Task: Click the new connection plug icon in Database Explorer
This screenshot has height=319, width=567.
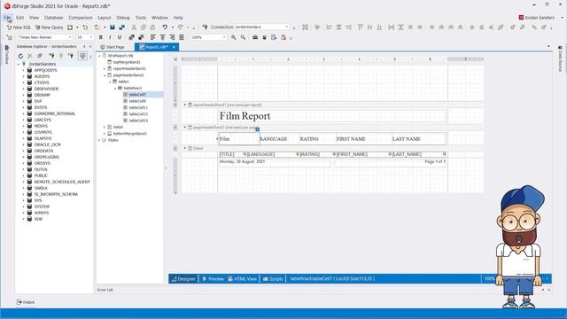Action: (51, 56)
